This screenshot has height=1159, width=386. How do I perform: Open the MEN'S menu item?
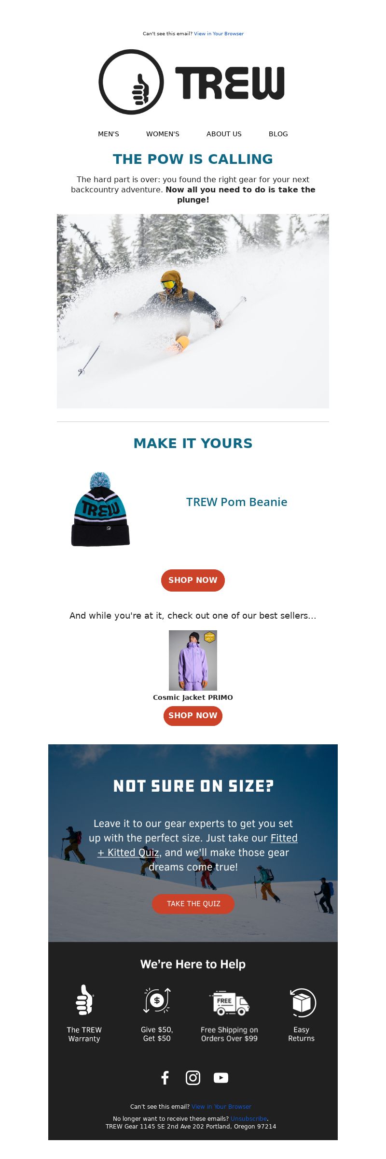[109, 134]
